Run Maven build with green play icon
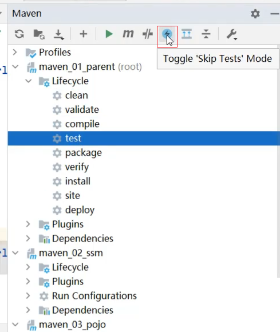The height and width of the screenshot is (332, 280). 109,34
